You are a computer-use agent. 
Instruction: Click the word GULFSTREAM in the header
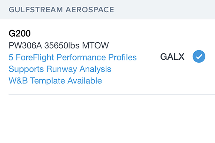click(36, 10)
